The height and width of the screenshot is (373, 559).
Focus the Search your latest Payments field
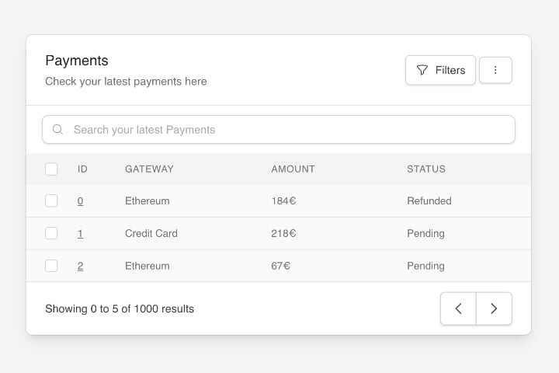click(x=279, y=130)
